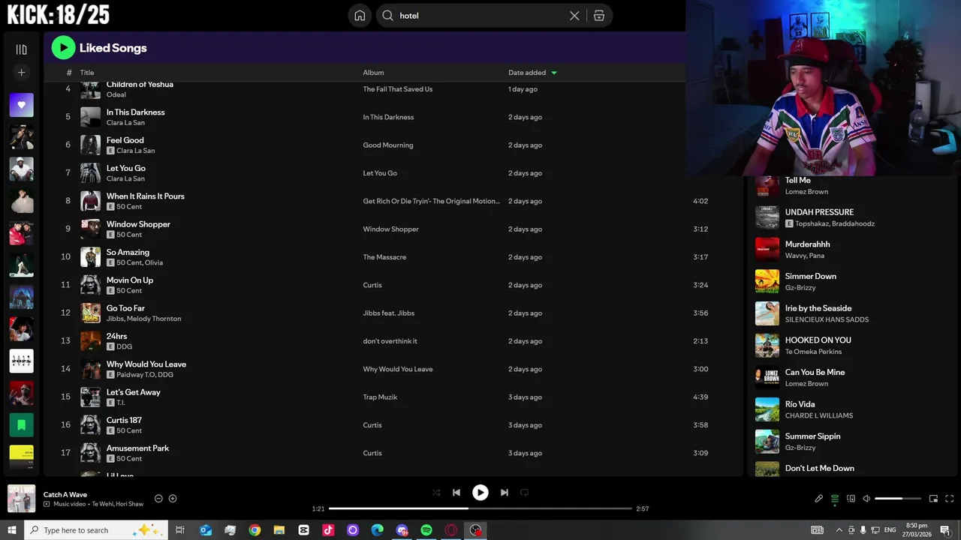Open the now playing 'Catch A Wave' cover
The width and height of the screenshot is (961, 540).
click(x=21, y=499)
